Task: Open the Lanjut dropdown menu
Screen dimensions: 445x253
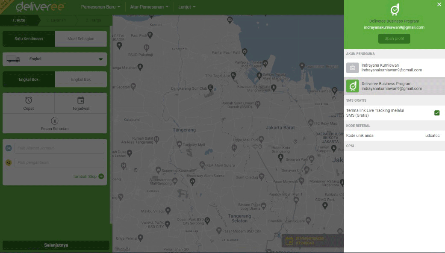Action: (186, 7)
